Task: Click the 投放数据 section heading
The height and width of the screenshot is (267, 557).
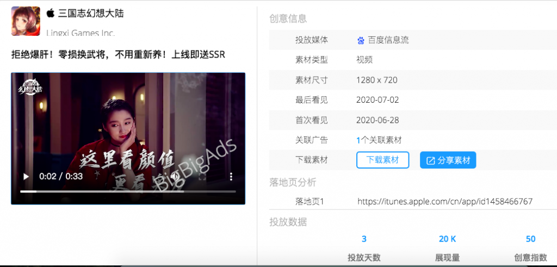Action: [288, 222]
